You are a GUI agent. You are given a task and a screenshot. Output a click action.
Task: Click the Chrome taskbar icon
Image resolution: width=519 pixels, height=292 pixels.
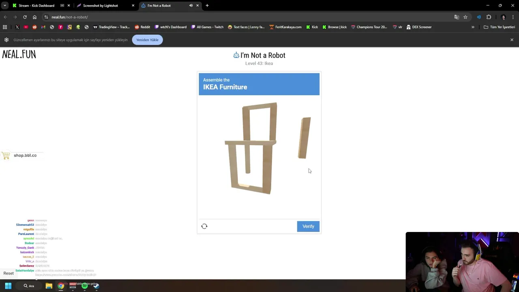(61, 286)
